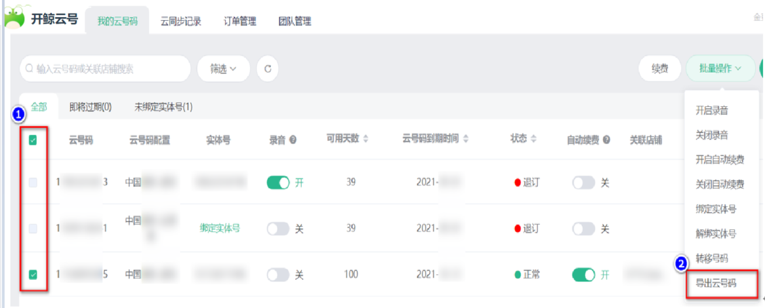Click the cloud number search input field

[105, 69]
